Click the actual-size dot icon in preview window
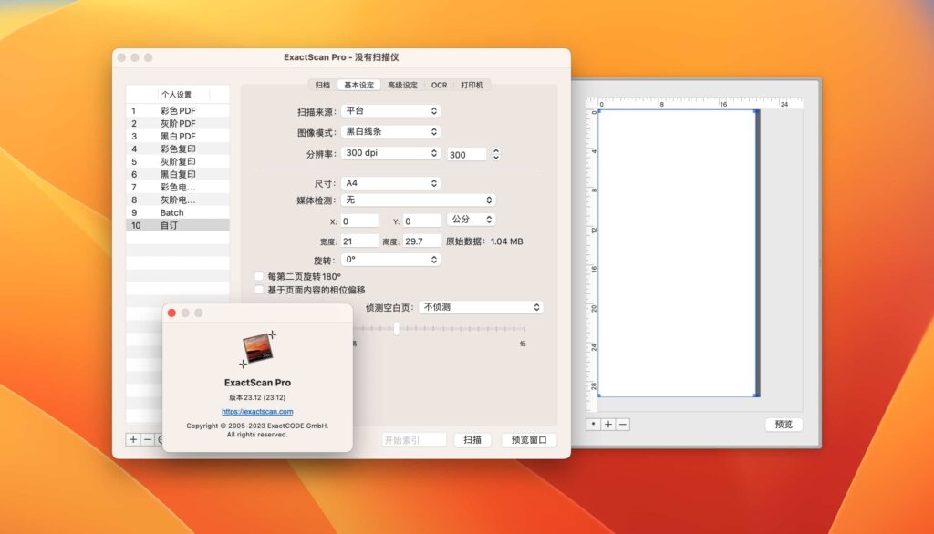Screen dimensions: 934x534 (x=593, y=425)
